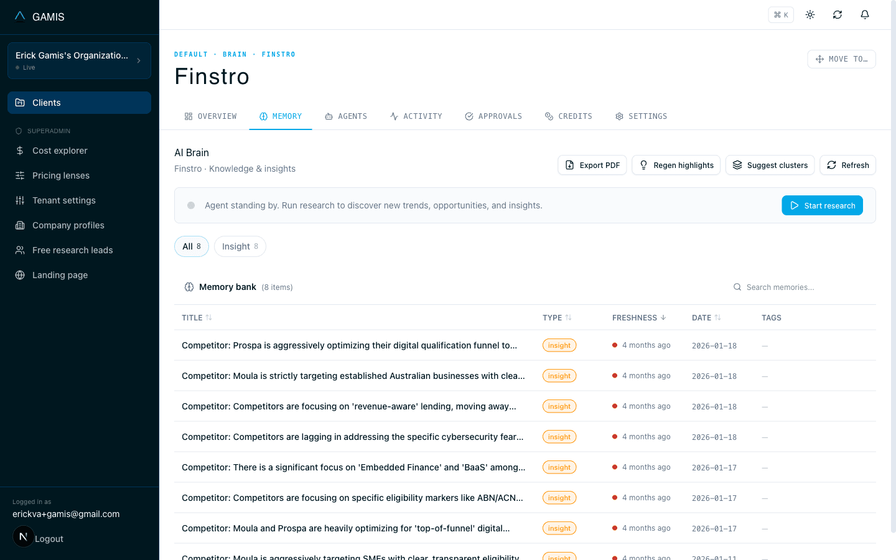Click the insight tag in the Prospa row
This screenshot has height=560, width=896.
[559, 345]
